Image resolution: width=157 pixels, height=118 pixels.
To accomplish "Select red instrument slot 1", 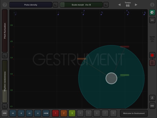I will pos(55,113).
